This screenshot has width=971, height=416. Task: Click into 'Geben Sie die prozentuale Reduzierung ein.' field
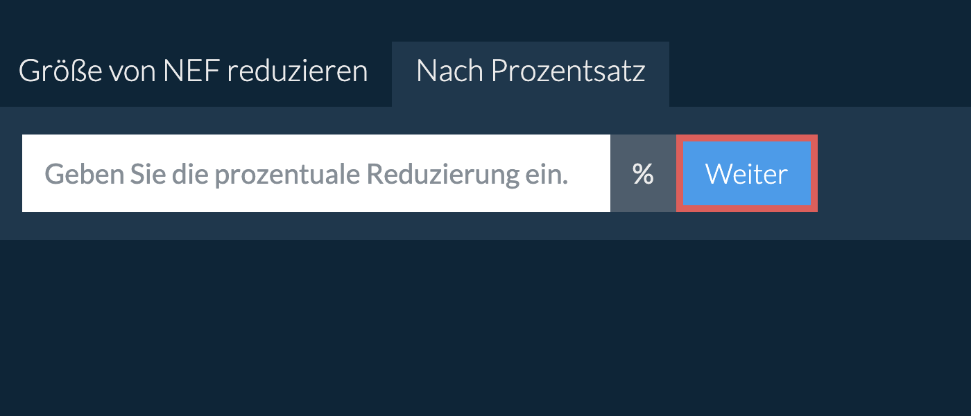[316, 173]
